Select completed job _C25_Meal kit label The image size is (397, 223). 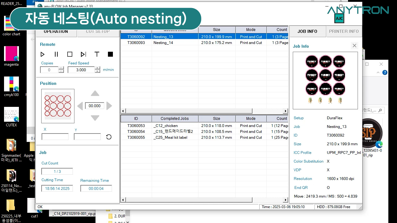pyautogui.click(x=204, y=137)
